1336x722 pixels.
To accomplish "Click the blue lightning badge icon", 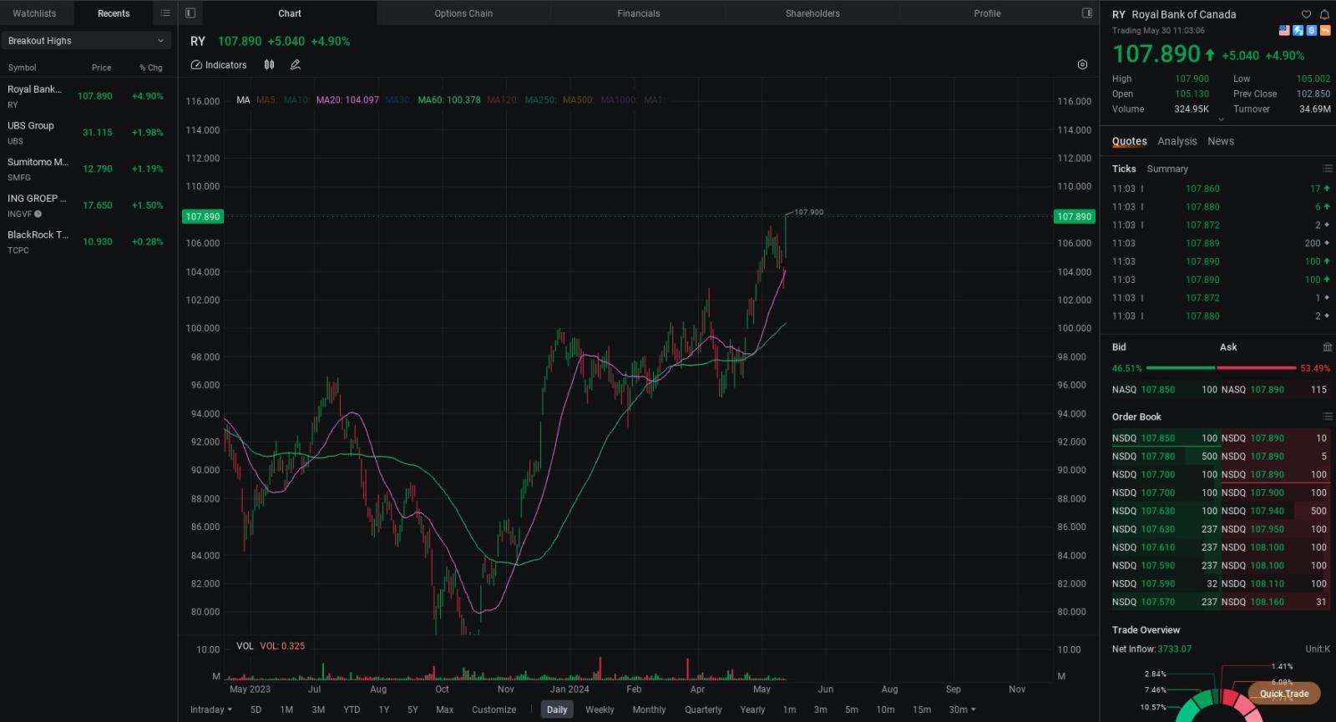I will click(x=1298, y=31).
